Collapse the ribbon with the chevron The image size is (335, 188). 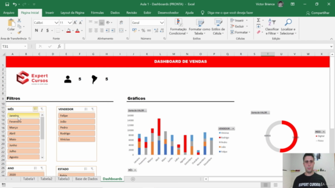click(x=331, y=39)
